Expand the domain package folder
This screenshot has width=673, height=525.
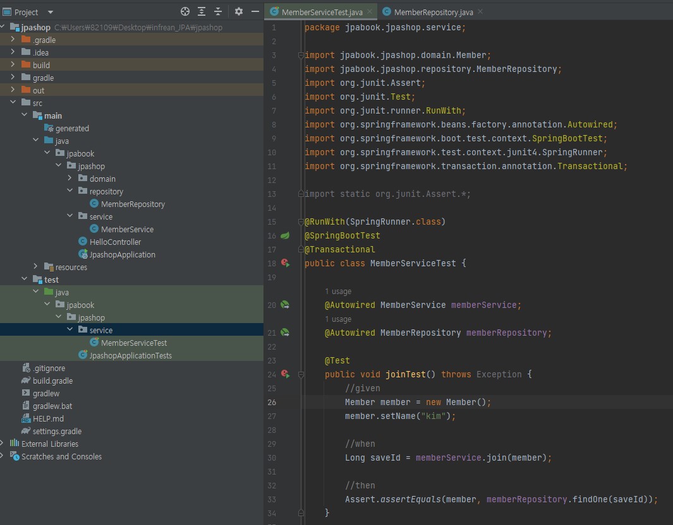pos(70,179)
